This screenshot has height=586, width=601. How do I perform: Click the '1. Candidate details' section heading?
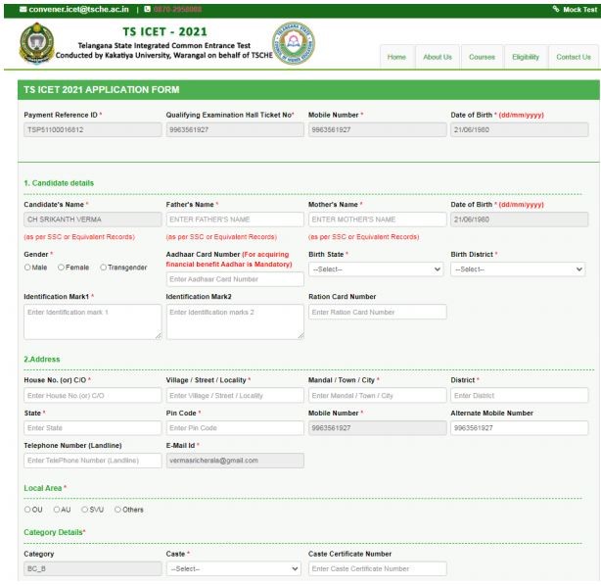point(59,183)
